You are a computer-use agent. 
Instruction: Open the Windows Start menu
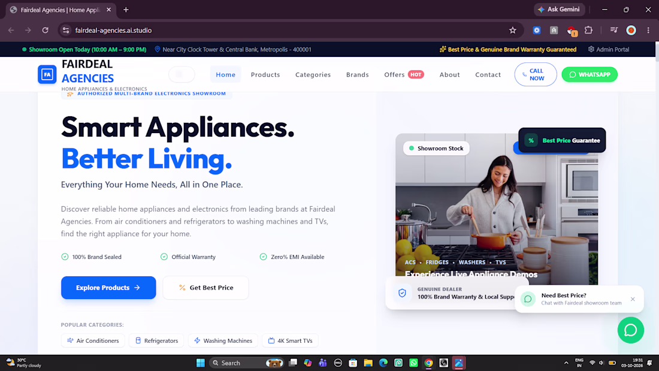(x=201, y=363)
